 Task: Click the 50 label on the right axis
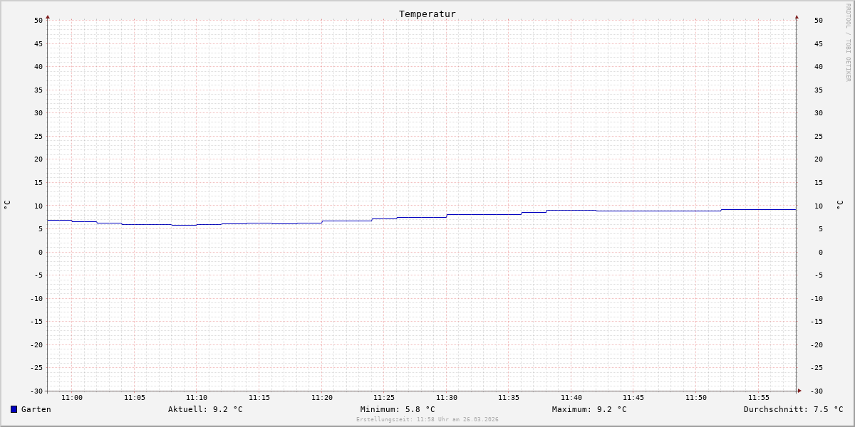pyautogui.click(x=819, y=20)
